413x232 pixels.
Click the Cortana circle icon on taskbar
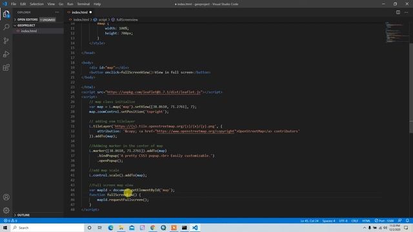(89, 227)
